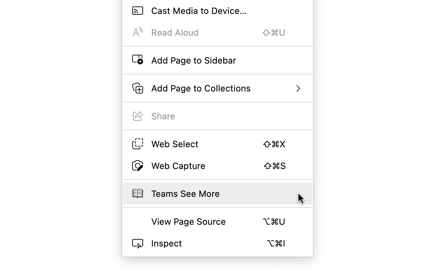Click the Cast Media to Device icon
Image resolution: width=435 pixels, height=272 pixels.
138,11
